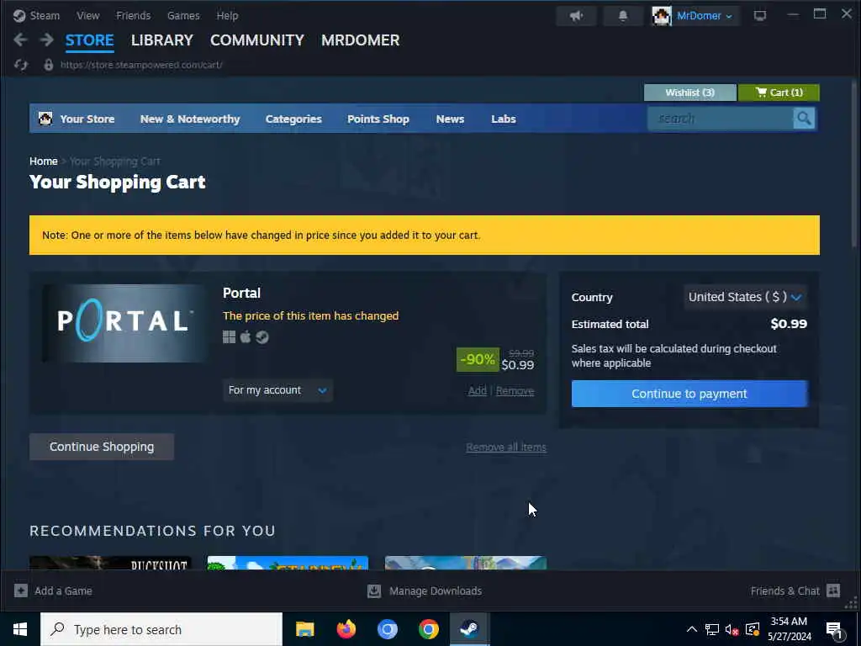Click the SteamOS platform icon under Portal
The image size is (861, 646).
point(262,336)
